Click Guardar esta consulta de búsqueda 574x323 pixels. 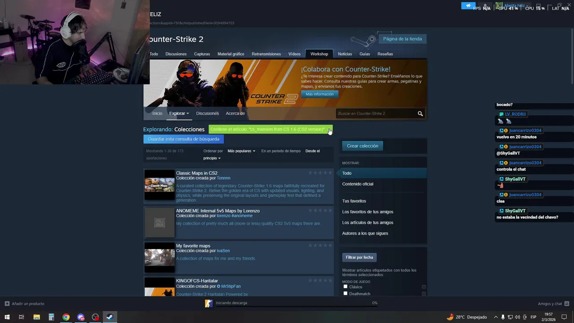pyautogui.click(x=183, y=139)
